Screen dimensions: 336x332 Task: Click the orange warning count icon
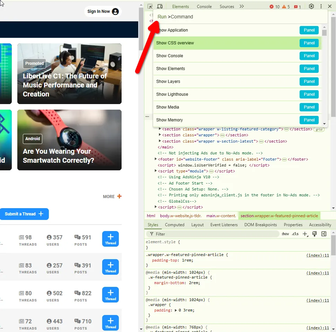[x=284, y=7]
